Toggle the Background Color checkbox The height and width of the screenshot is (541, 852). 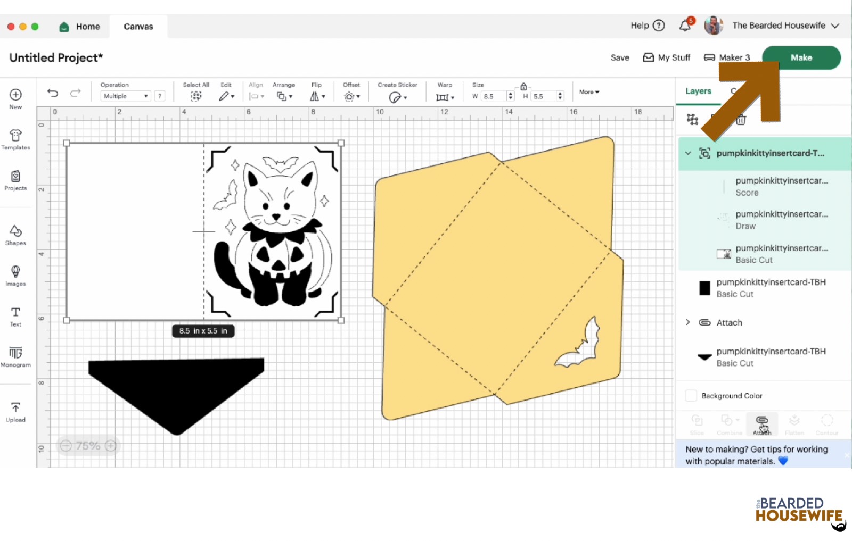(691, 396)
